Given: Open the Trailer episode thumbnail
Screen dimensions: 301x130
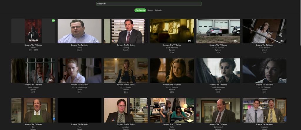Looking at the screenshot, I should (172, 110).
